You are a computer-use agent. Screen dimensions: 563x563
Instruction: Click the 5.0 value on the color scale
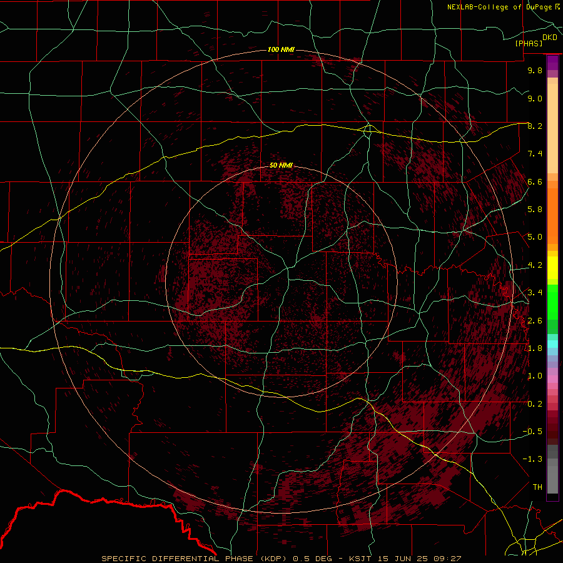point(535,237)
